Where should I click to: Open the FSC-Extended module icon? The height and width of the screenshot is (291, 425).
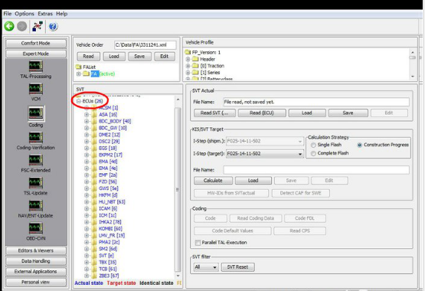(36, 161)
